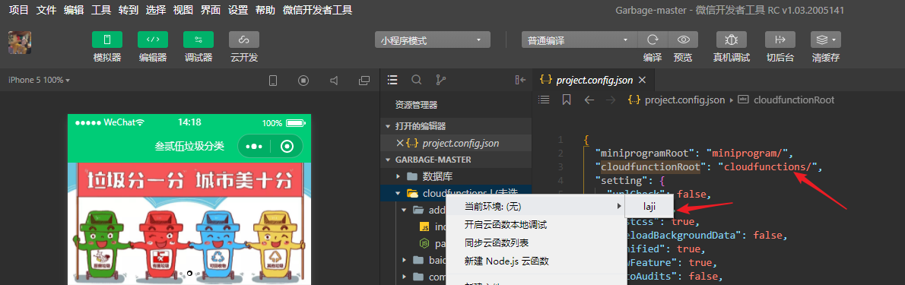Click the mini program capsule close circle
This screenshot has height=285, width=905.
pyautogui.click(x=287, y=147)
